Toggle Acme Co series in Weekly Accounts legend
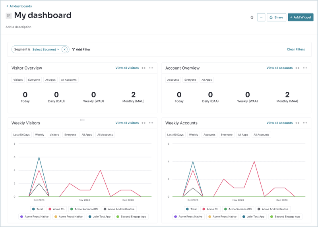 [x=211, y=209]
